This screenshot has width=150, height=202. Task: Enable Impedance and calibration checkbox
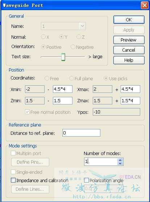coord(13,180)
